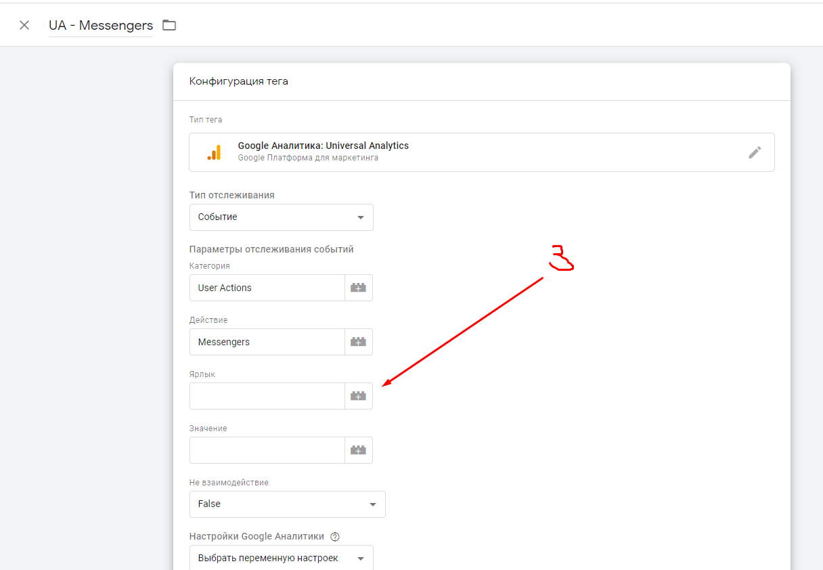This screenshot has width=823, height=570.
Task: Insert variable for Категория field
Action: coord(358,288)
